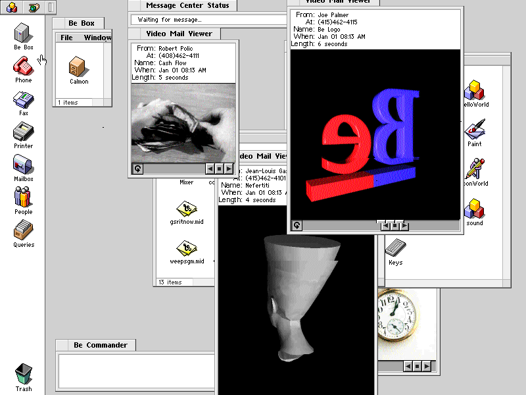Screen dimensions: 526x395
Task: Click the Trash icon
Action: (23, 374)
